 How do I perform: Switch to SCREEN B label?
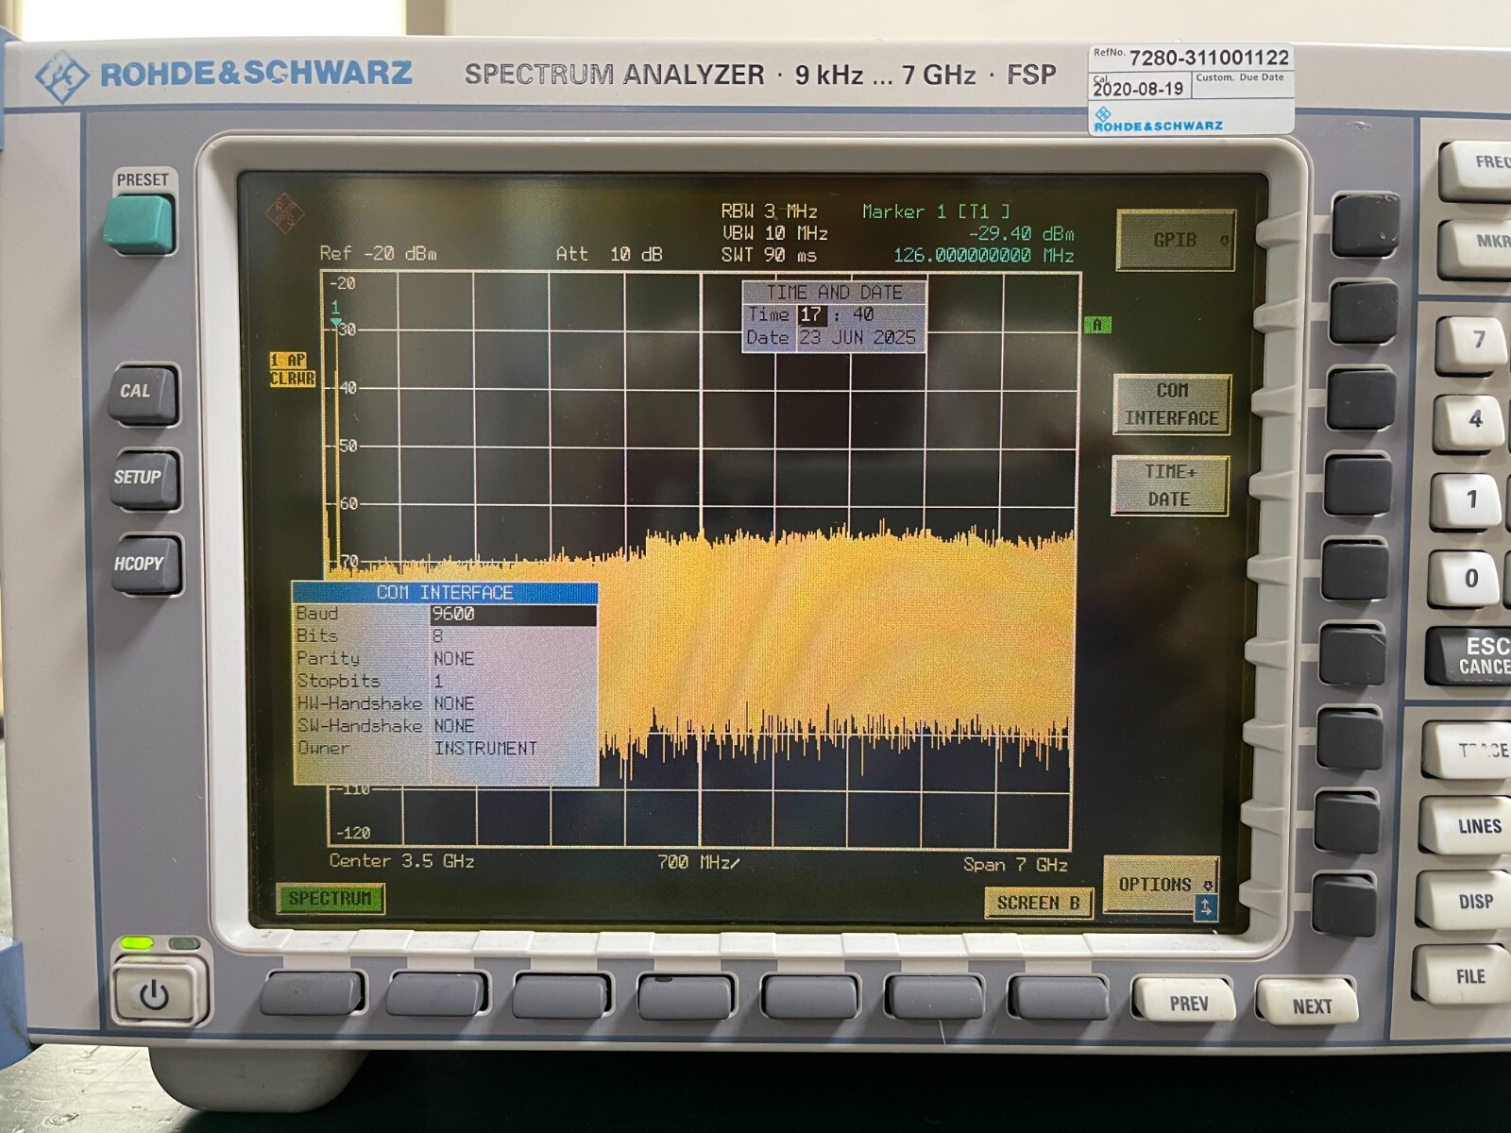click(x=1038, y=904)
